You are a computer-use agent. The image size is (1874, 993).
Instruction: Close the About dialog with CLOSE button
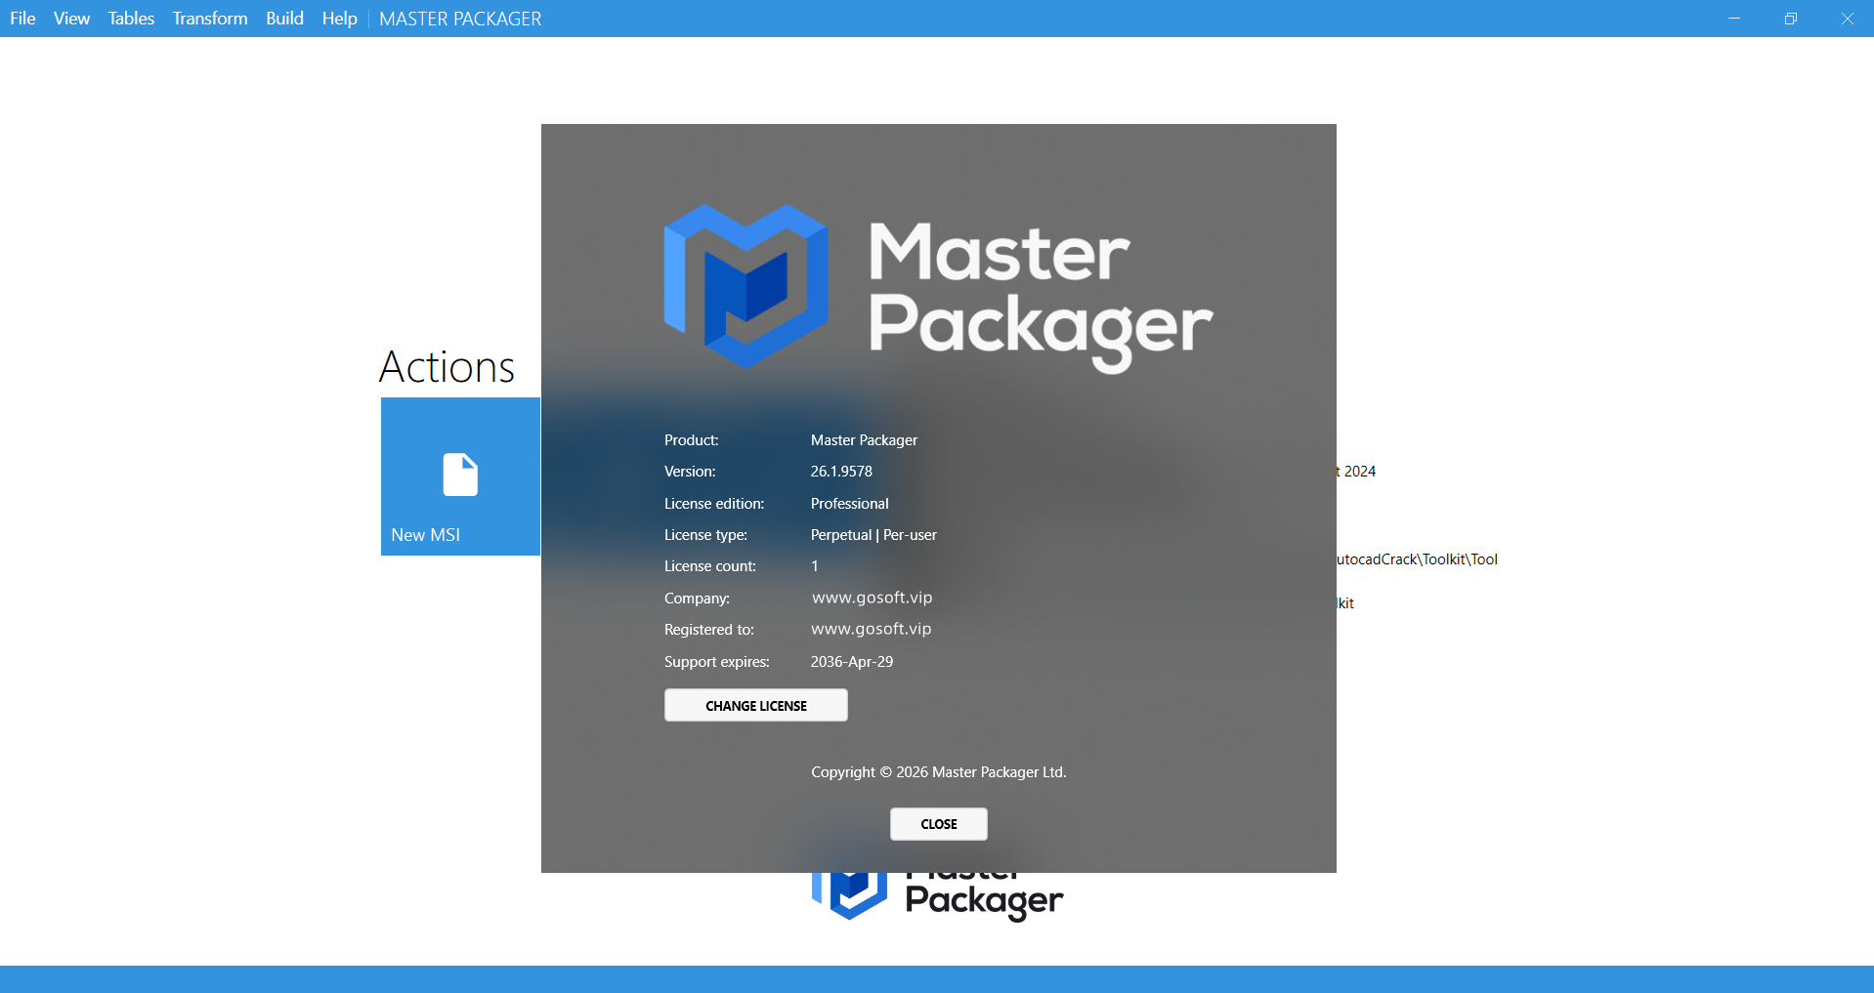click(x=939, y=824)
